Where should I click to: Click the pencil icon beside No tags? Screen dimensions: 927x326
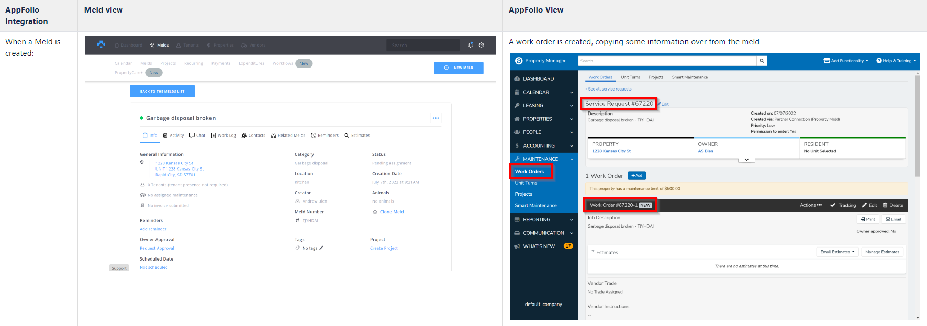pyautogui.click(x=321, y=248)
